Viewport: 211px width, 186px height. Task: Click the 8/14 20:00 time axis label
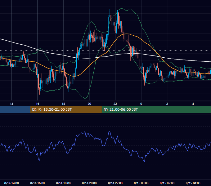[89, 183]
